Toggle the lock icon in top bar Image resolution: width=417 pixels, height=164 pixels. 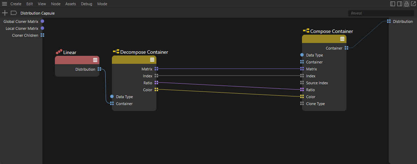pos(406,4)
